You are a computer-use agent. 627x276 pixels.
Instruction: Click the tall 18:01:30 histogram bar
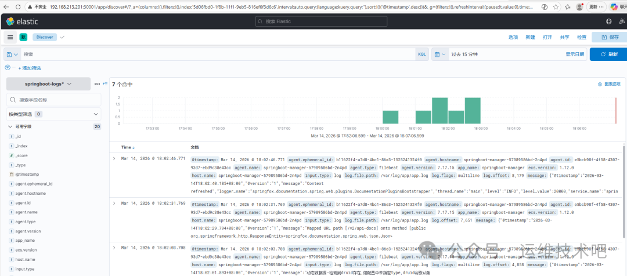pos(440,111)
